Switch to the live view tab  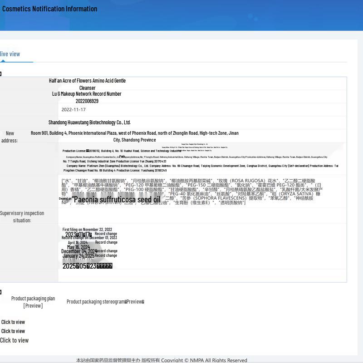[10, 54]
